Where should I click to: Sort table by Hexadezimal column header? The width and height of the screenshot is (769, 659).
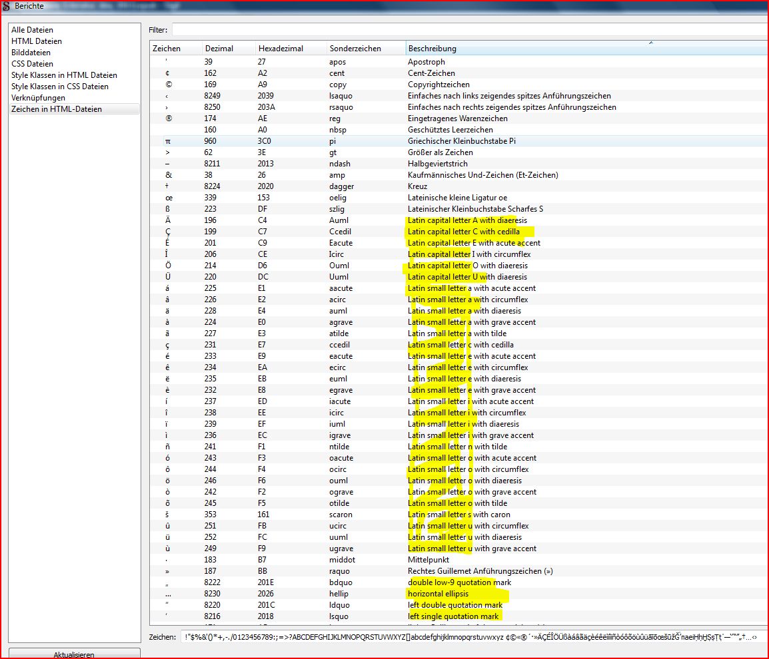[x=281, y=49]
